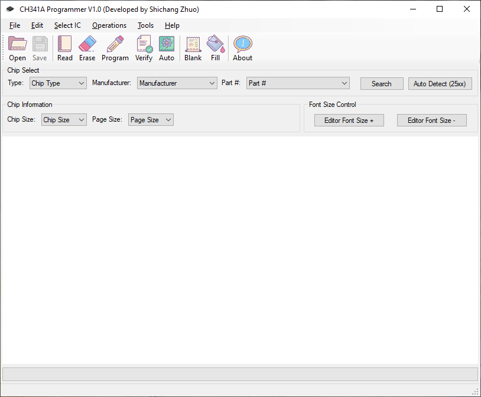Image resolution: width=481 pixels, height=397 pixels.
Task: Click the About info bubble icon
Action: (x=243, y=44)
